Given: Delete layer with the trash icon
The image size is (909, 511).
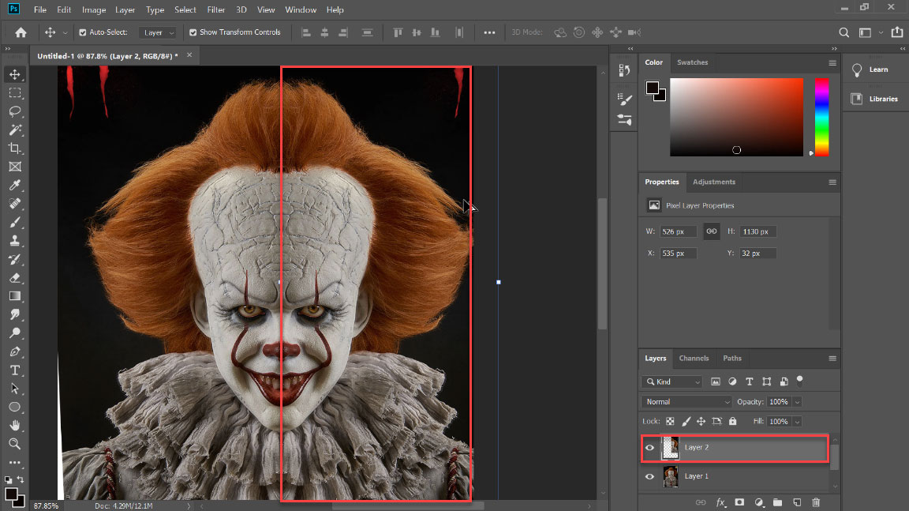Looking at the screenshot, I should tap(816, 502).
